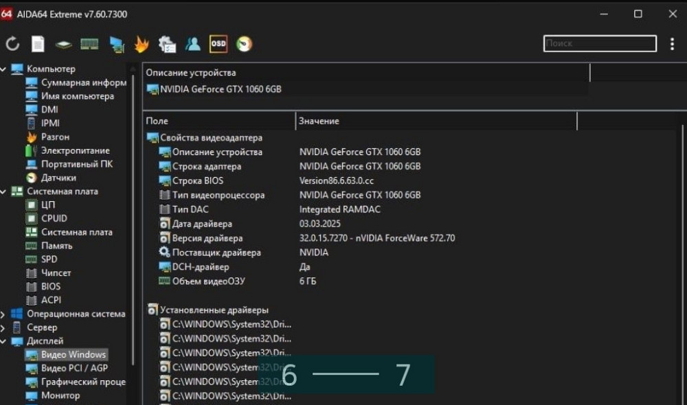Click the Значение column header

pos(436,121)
